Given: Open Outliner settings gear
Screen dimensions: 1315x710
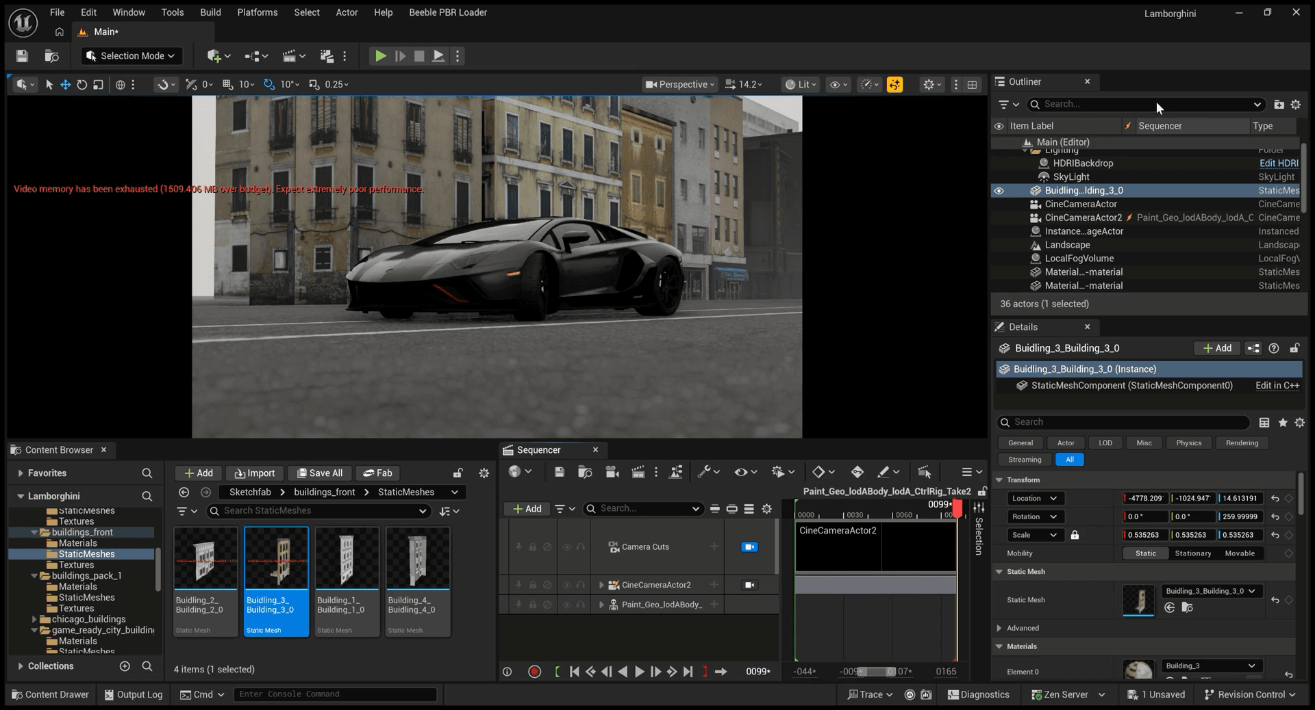Looking at the screenshot, I should [x=1296, y=105].
